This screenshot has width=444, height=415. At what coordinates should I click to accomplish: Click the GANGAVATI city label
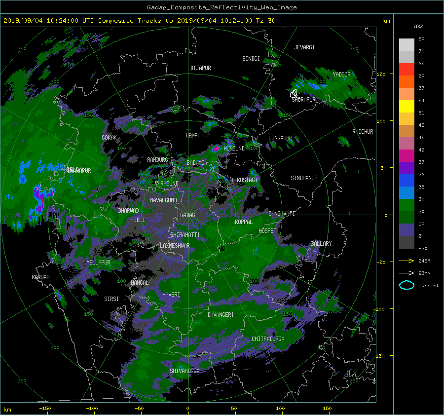click(282, 214)
